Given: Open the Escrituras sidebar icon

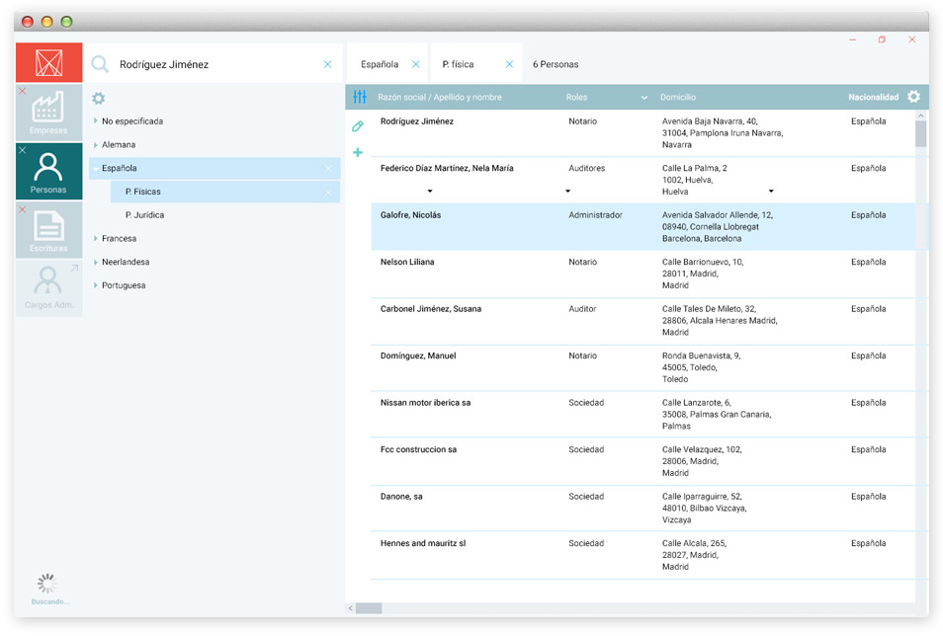Looking at the screenshot, I should 48,229.
